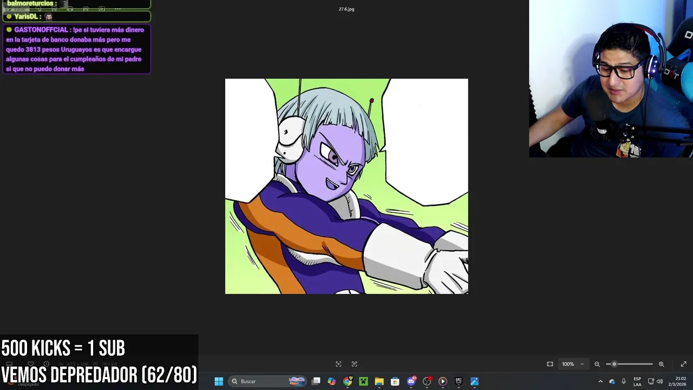The image size is (693, 390).
Task: Click the GASTONOFFCIAL chat message
Action: click(76, 49)
